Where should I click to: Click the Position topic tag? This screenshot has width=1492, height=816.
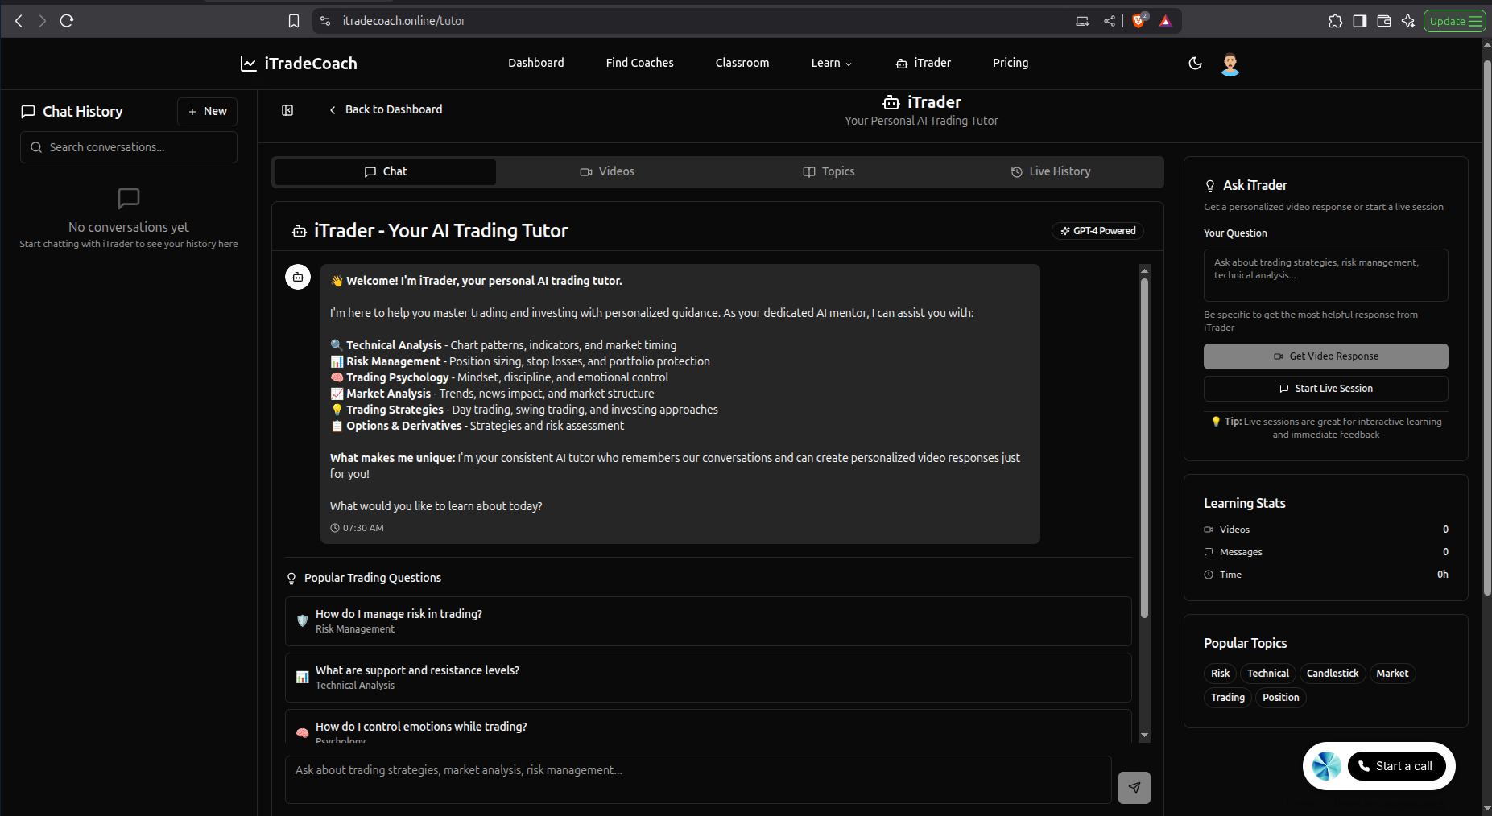pos(1280,698)
